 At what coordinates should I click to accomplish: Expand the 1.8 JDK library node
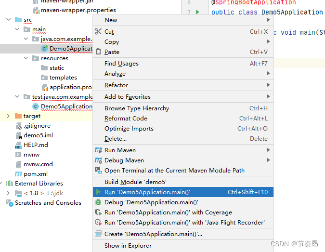point(8,193)
